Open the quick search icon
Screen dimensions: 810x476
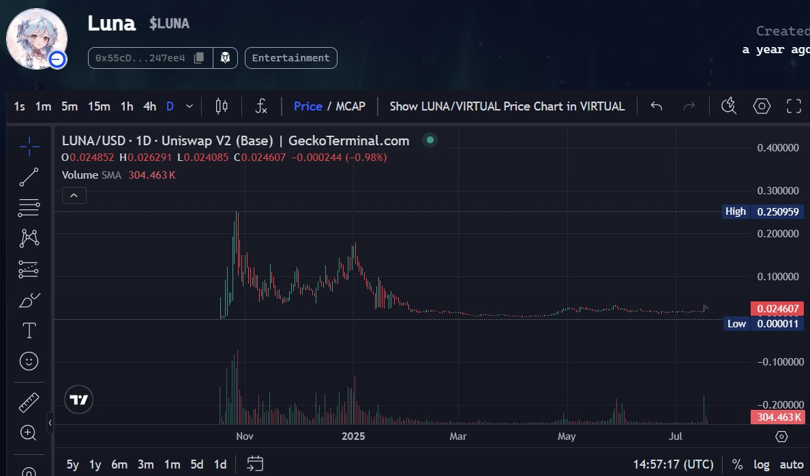(729, 106)
